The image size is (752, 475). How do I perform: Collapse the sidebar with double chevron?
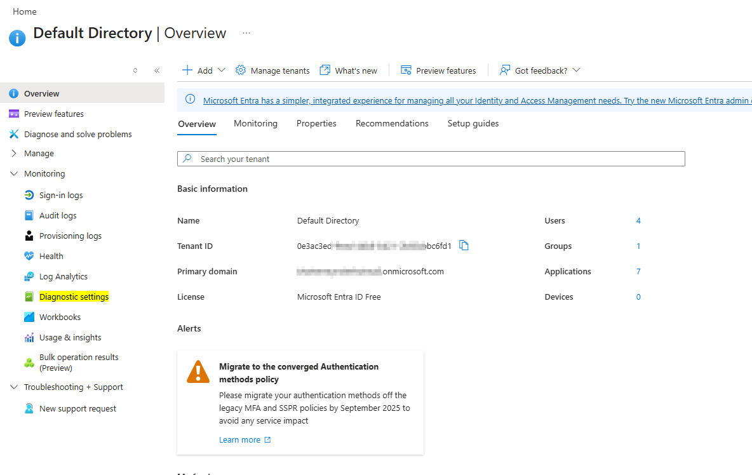point(157,70)
